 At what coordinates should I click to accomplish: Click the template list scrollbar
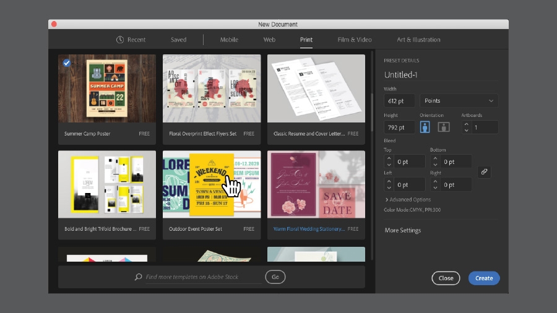(372, 112)
